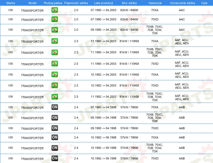Click TRANSPORTER model in the first row
The height and width of the screenshot is (163, 213).
point(32,11)
